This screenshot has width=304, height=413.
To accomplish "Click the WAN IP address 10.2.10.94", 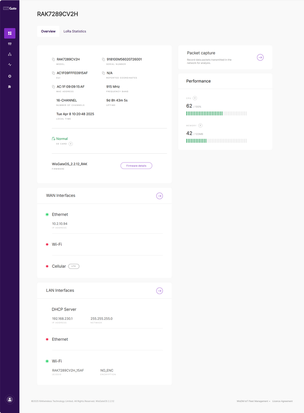I will pyautogui.click(x=60, y=224).
